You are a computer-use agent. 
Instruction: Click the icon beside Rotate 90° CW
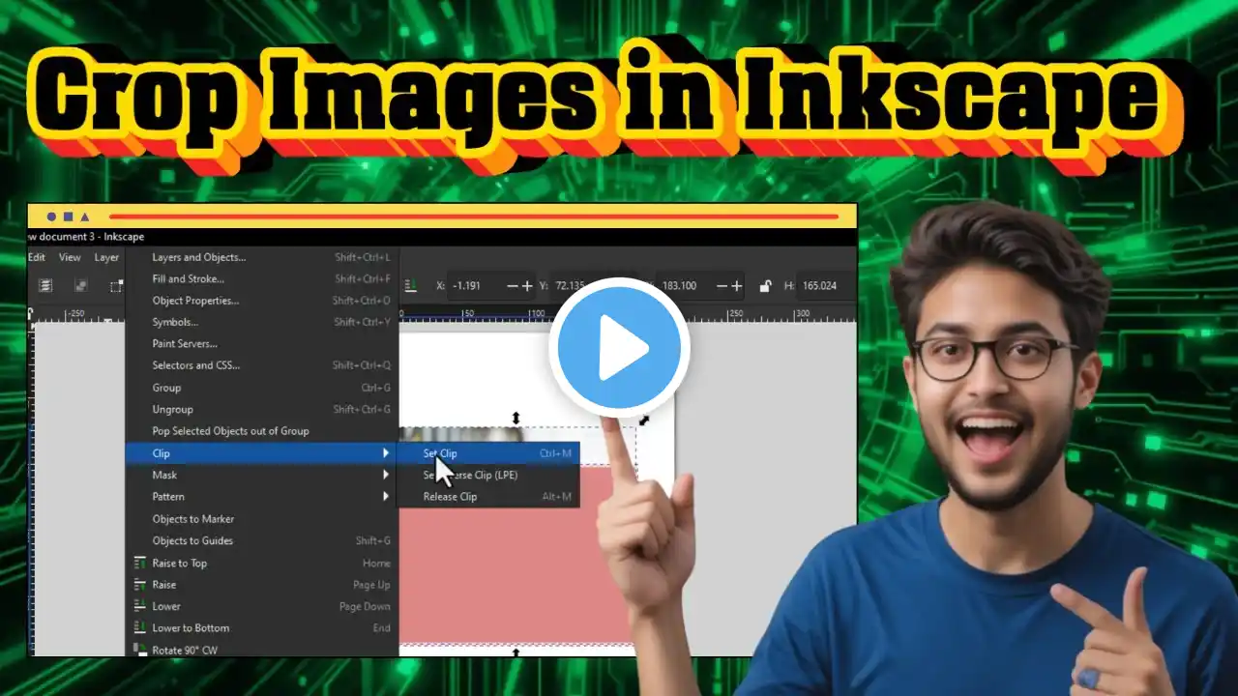(x=140, y=650)
